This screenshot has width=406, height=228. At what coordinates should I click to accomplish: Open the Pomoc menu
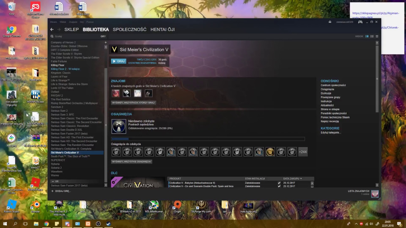click(x=90, y=22)
